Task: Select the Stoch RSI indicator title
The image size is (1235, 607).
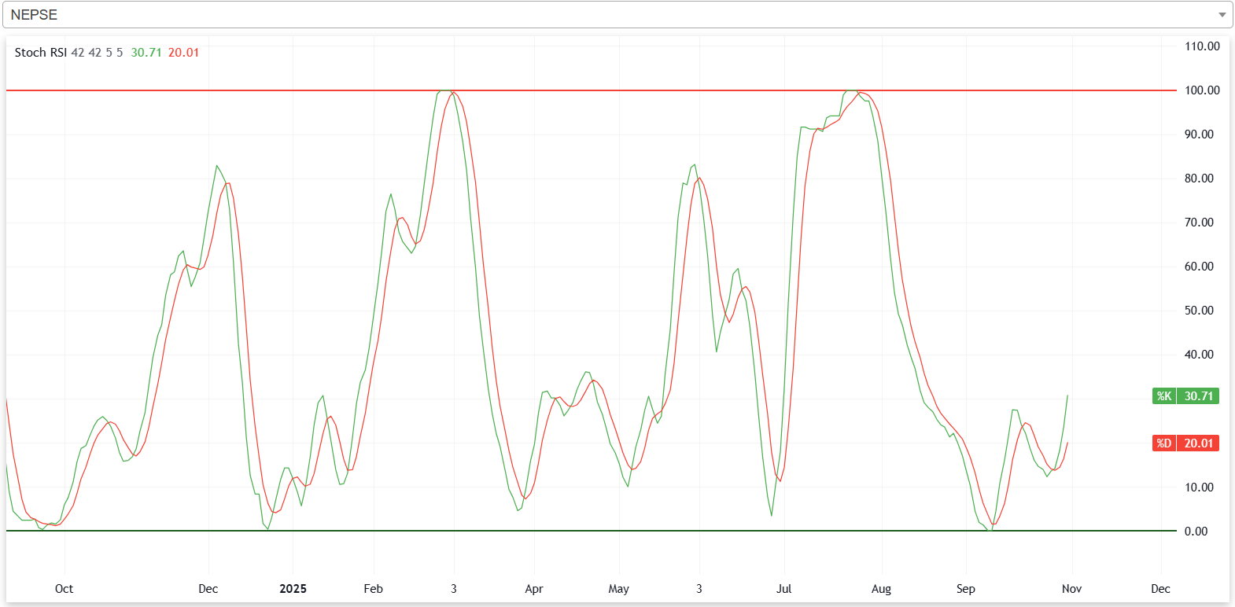Action: pyautogui.click(x=40, y=53)
